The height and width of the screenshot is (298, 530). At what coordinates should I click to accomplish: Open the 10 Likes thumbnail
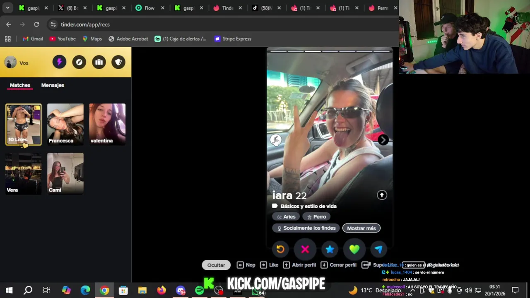24,125
